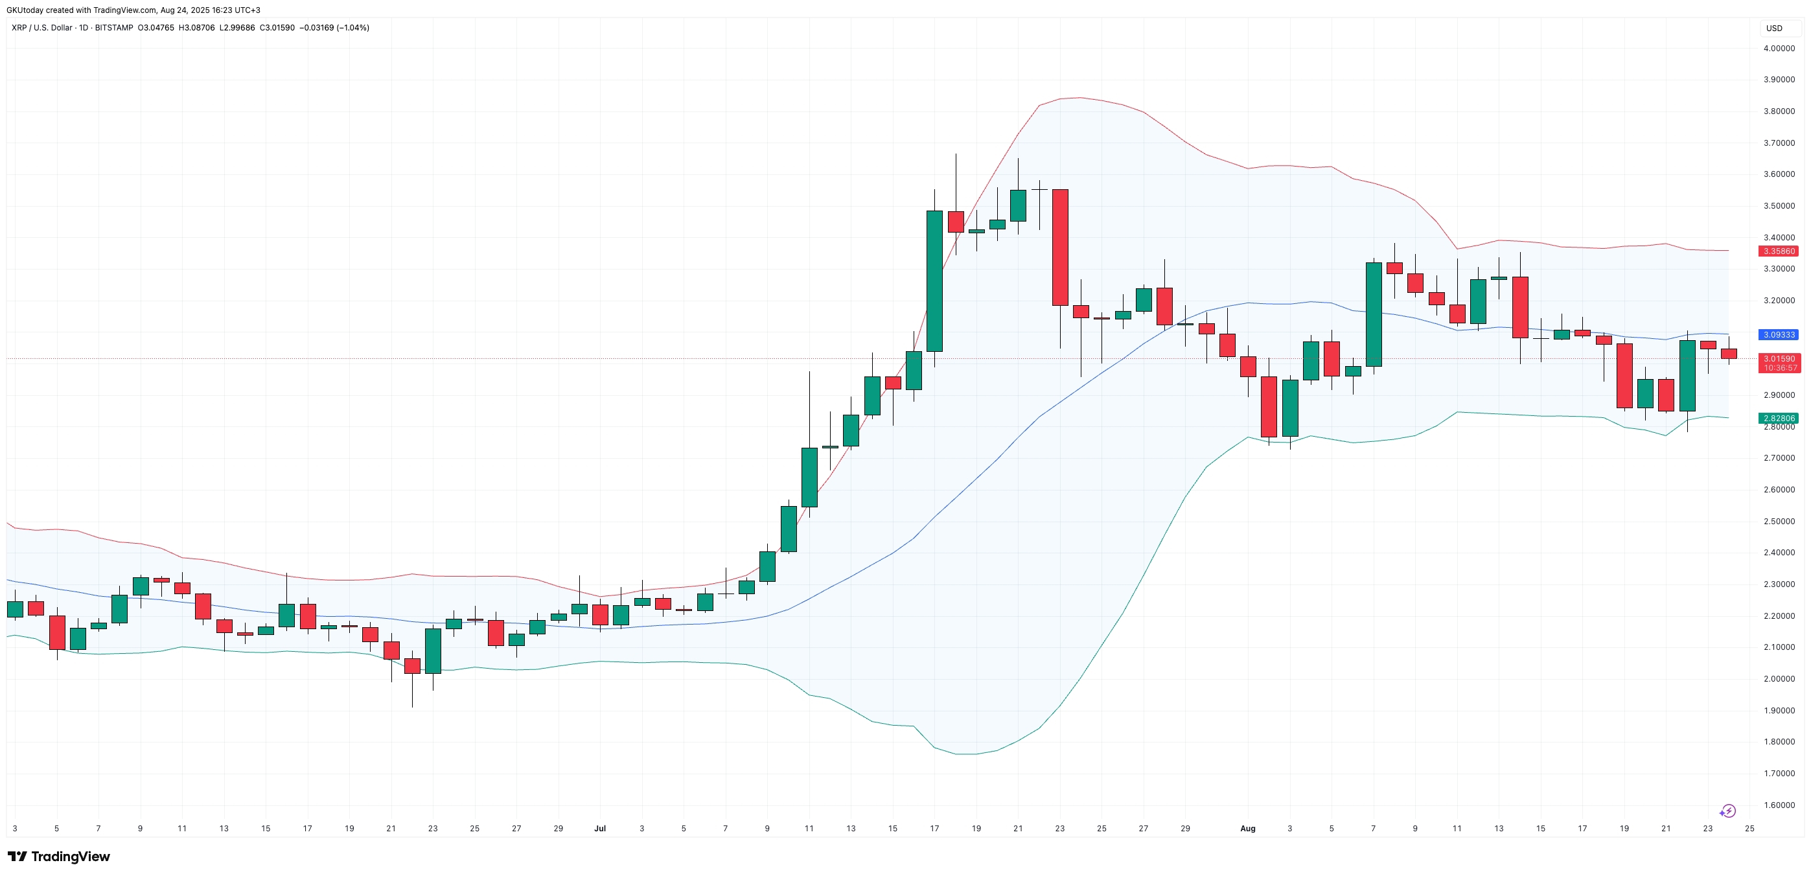Click the 4.00000 price axis label
Screen dimensions: 1811x876
click(1779, 49)
